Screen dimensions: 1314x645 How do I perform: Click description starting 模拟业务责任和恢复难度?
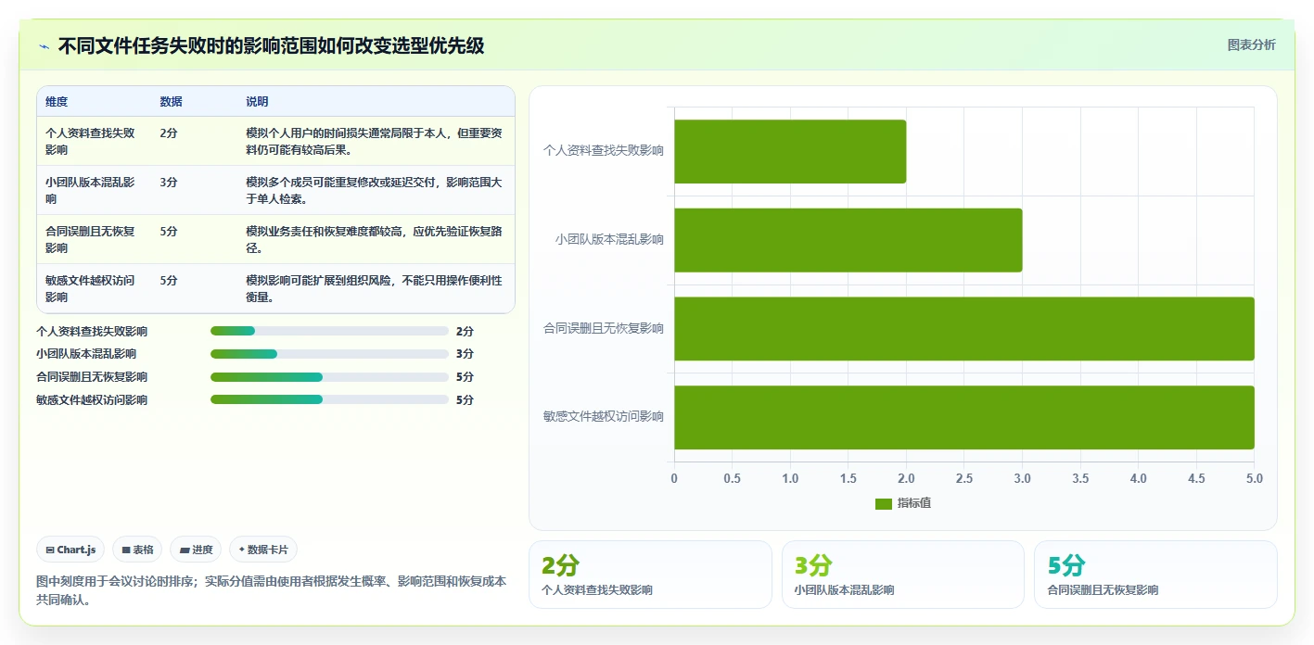[x=375, y=239]
